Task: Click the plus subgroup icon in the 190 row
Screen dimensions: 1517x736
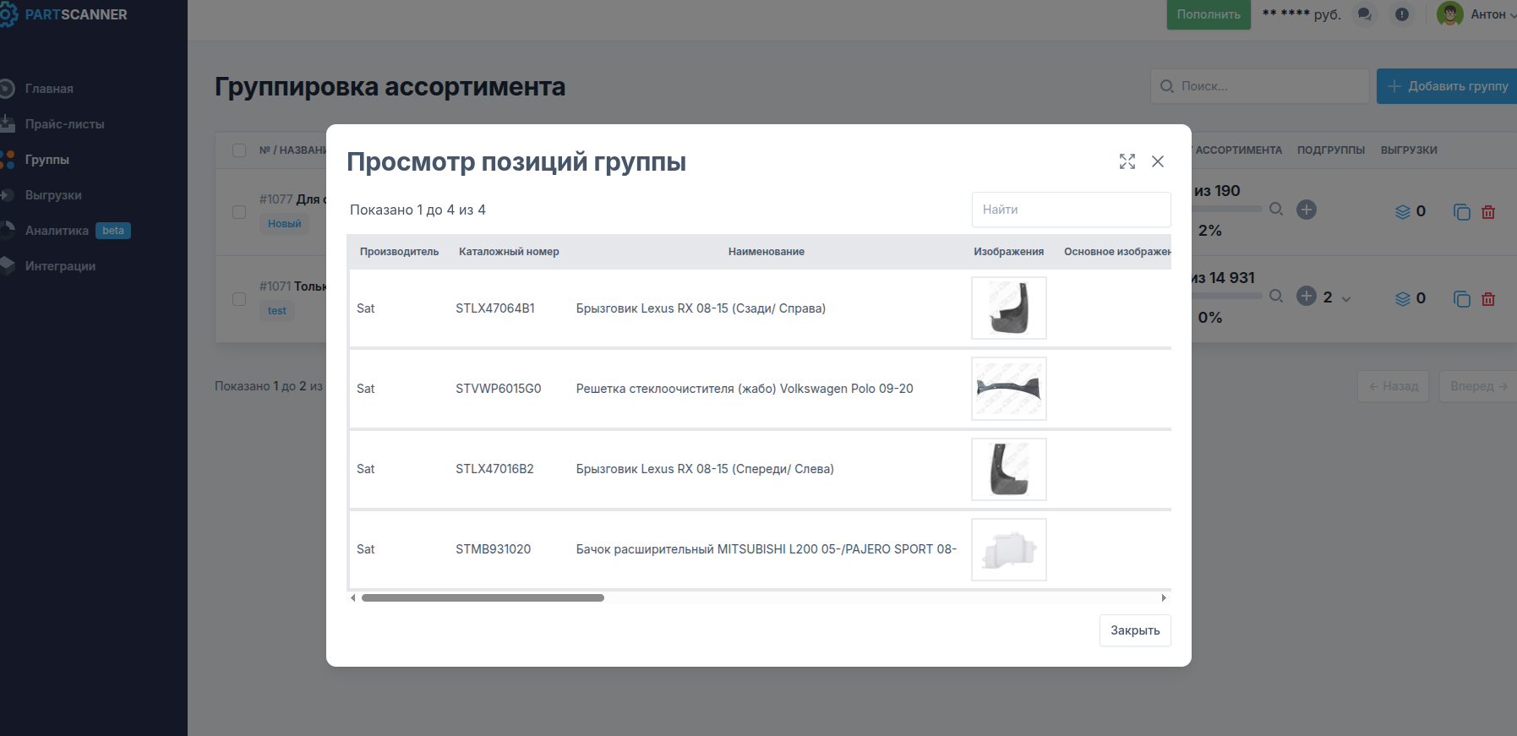Action: [x=1307, y=210]
